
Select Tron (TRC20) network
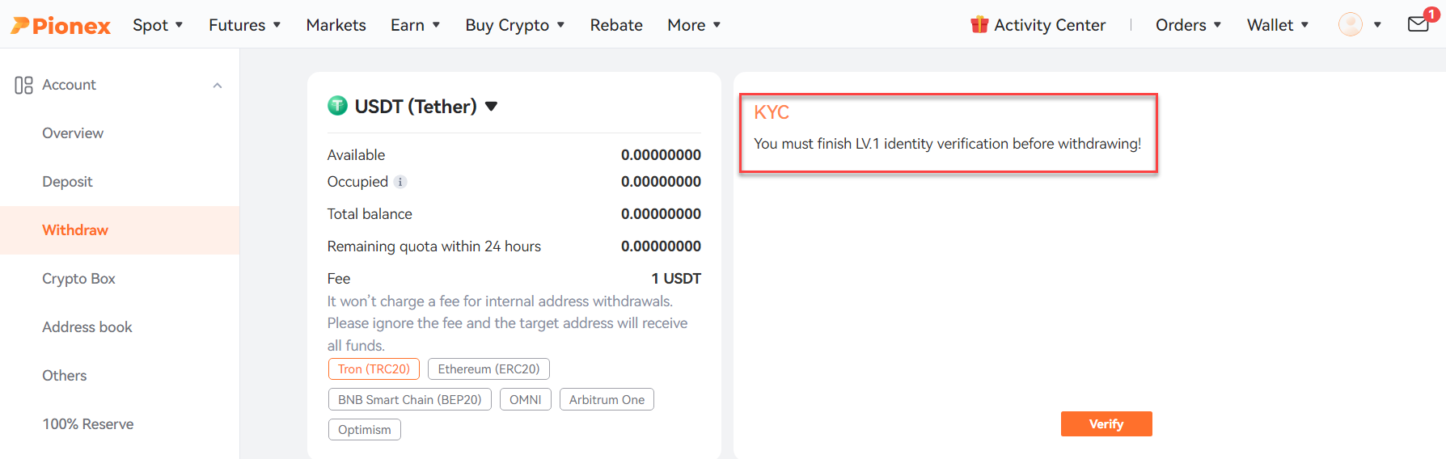(374, 368)
